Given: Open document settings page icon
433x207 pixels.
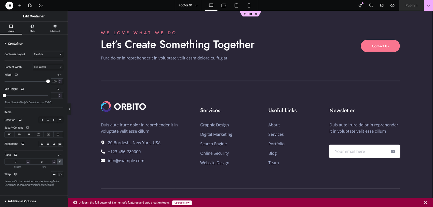Looking at the screenshot, I should pos(30,5).
